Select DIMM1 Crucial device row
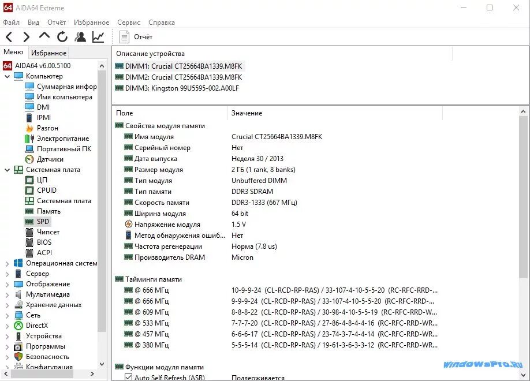This screenshot has width=530, height=381. 178,66
